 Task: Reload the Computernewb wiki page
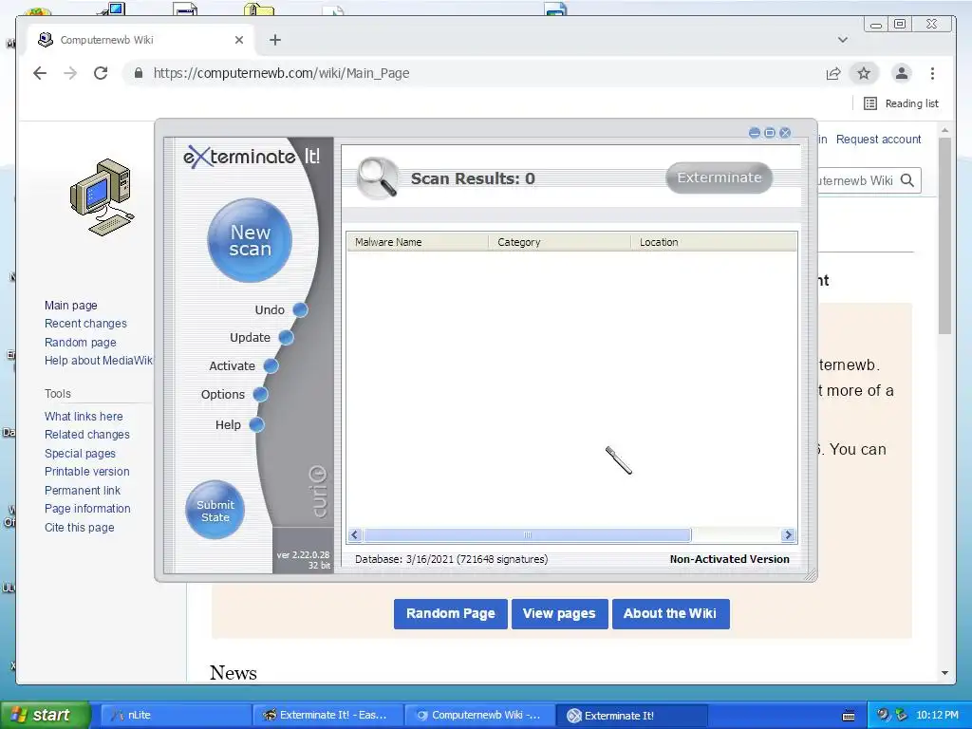click(x=101, y=73)
